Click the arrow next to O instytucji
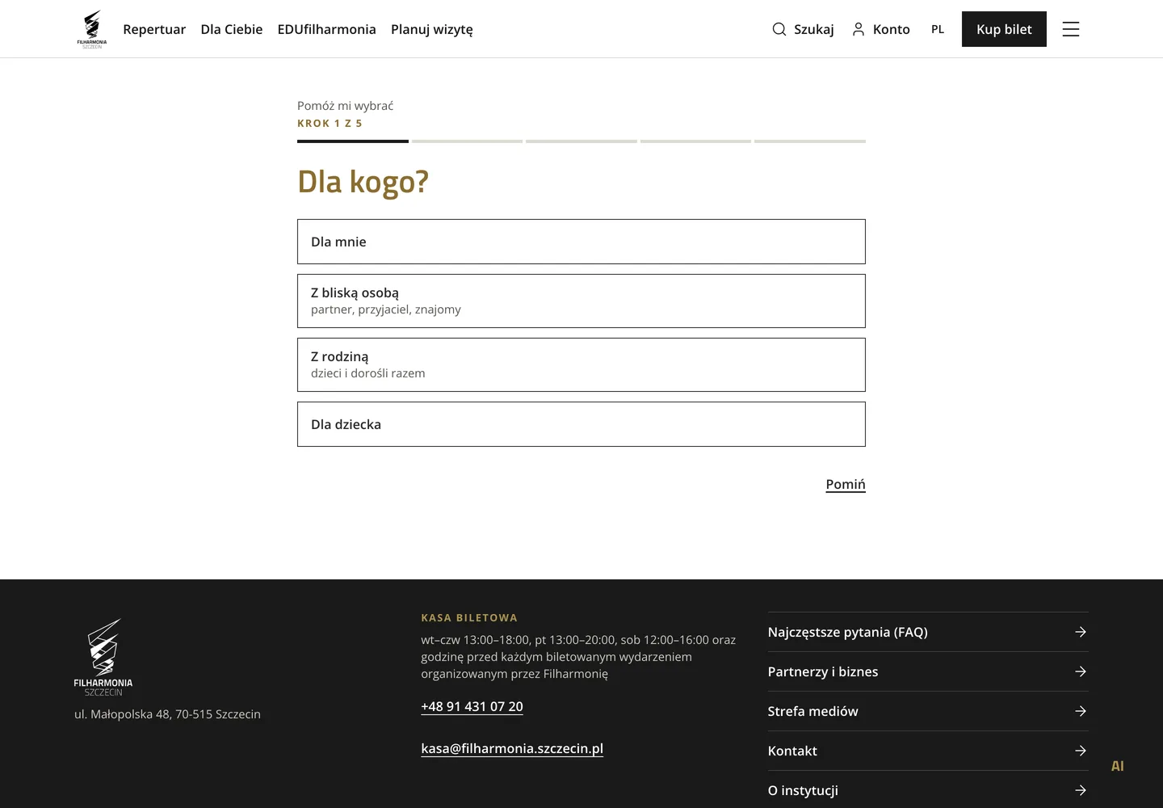This screenshot has width=1163, height=808. (1081, 790)
